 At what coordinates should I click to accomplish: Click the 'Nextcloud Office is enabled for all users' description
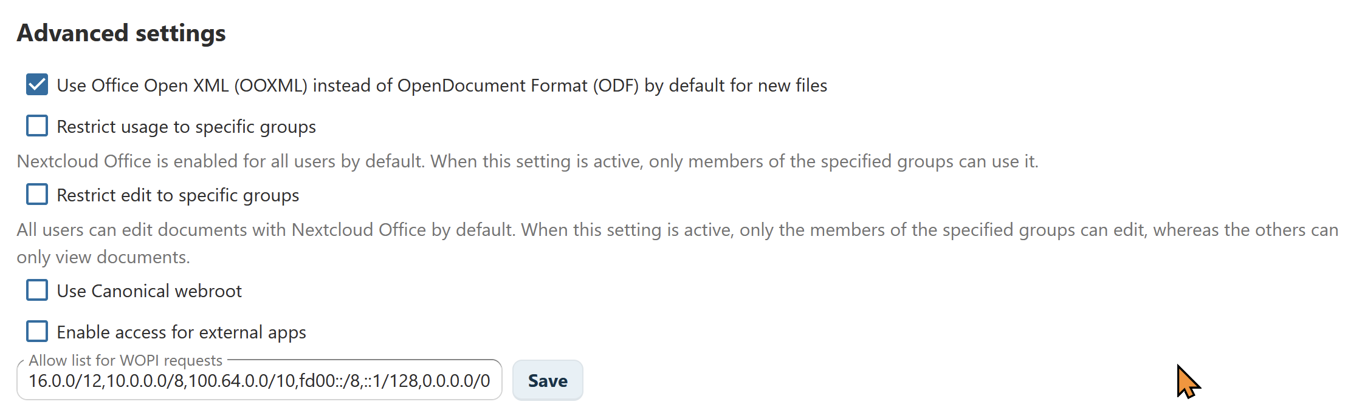point(527,161)
